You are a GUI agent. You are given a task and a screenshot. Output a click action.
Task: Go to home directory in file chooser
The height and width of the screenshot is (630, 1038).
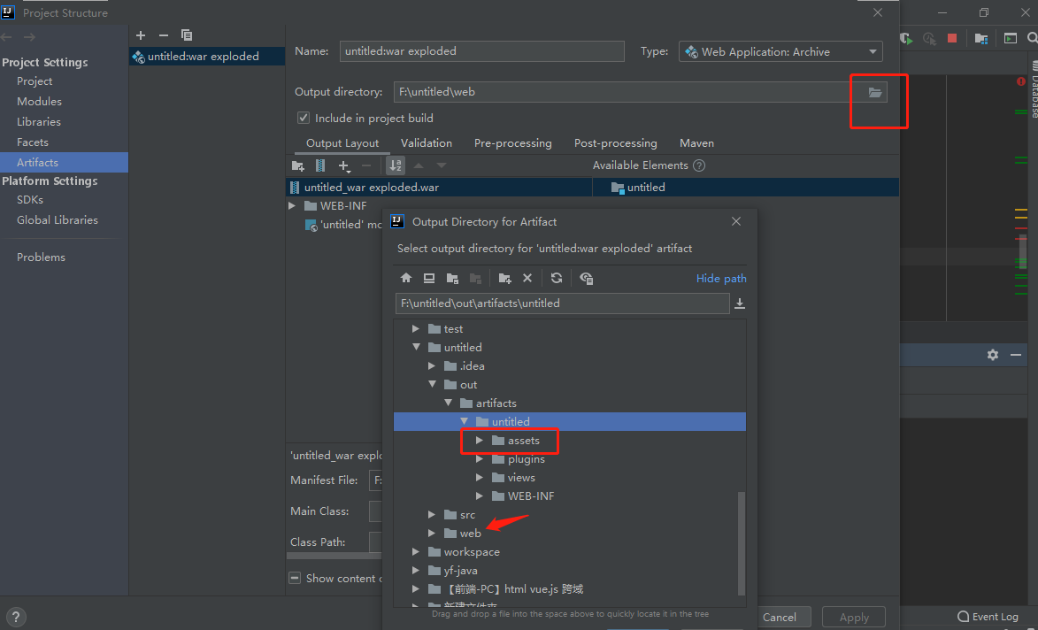point(406,278)
